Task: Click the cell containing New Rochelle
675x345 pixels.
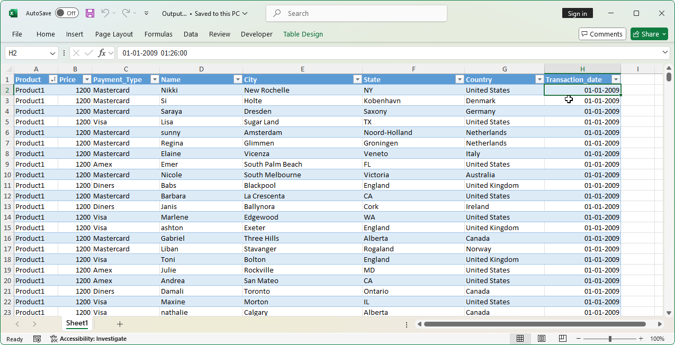Action: pos(302,90)
